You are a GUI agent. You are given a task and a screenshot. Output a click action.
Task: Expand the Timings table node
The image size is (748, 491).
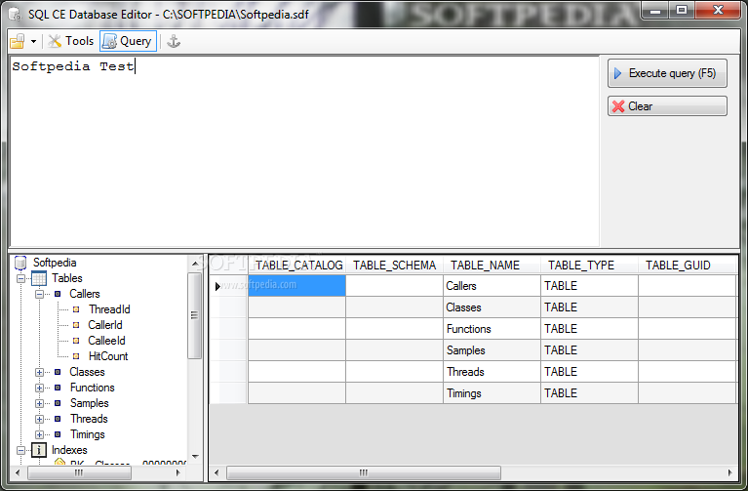pyautogui.click(x=40, y=434)
